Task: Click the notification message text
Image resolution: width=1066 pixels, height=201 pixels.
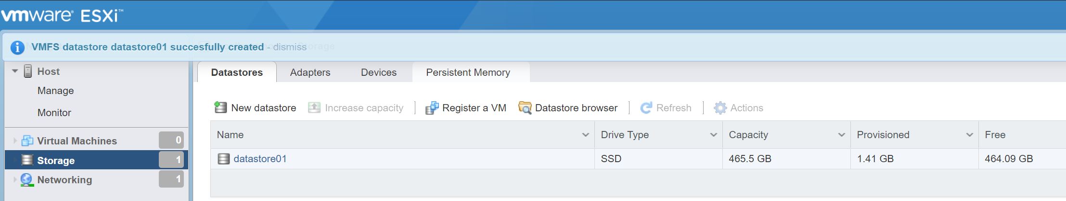Action: [148, 47]
